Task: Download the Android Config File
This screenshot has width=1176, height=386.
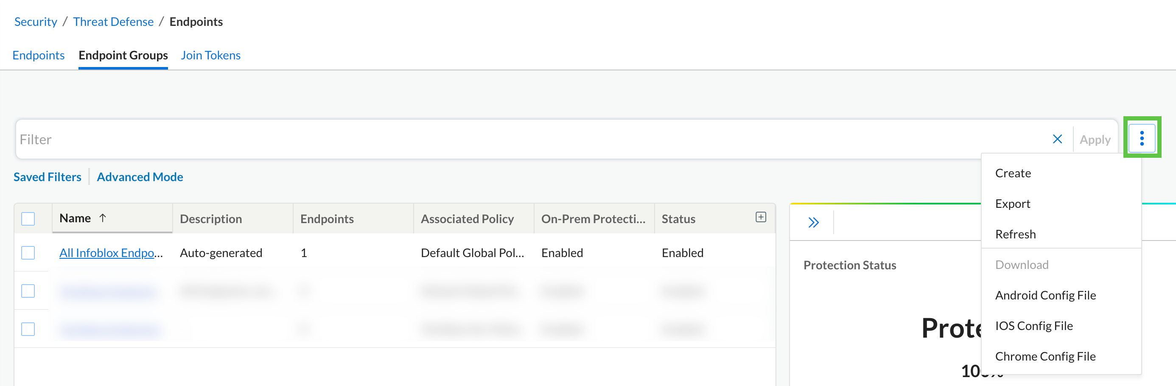Action: click(1045, 296)
